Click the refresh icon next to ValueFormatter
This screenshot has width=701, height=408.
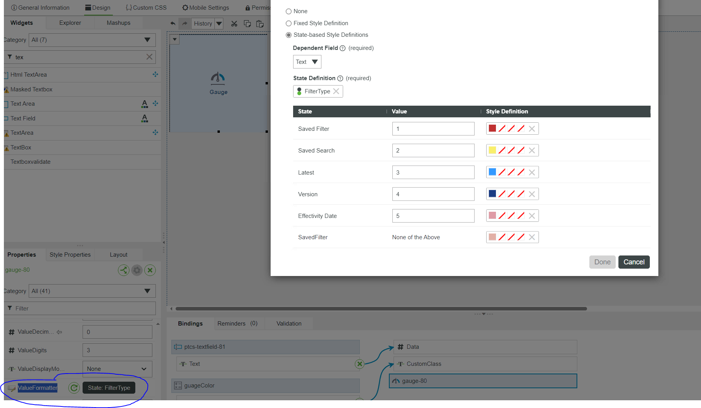point(74,388)
